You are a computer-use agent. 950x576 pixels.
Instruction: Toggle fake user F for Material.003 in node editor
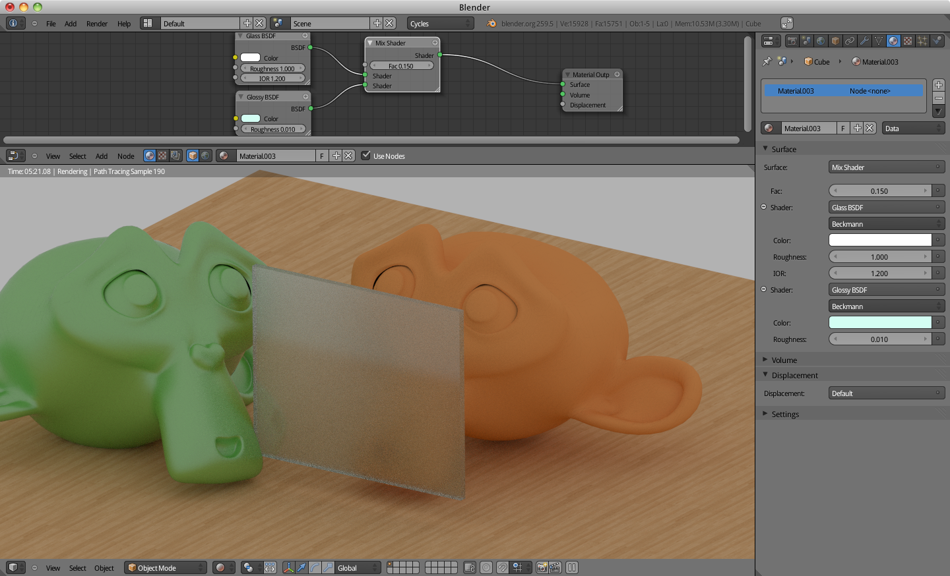pos(322,156)
